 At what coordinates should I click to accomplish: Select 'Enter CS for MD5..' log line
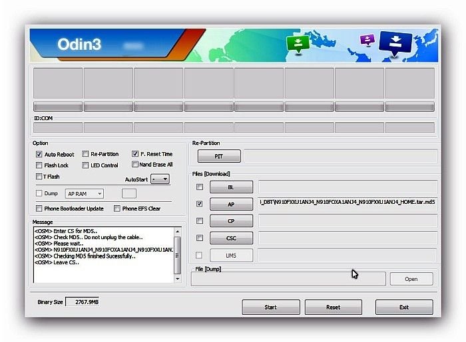pyautogui.click(x=66, y=231)
